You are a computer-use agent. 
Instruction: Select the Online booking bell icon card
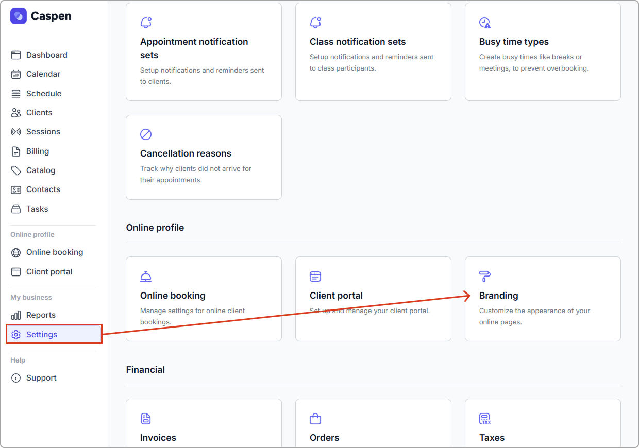[146, 277]
